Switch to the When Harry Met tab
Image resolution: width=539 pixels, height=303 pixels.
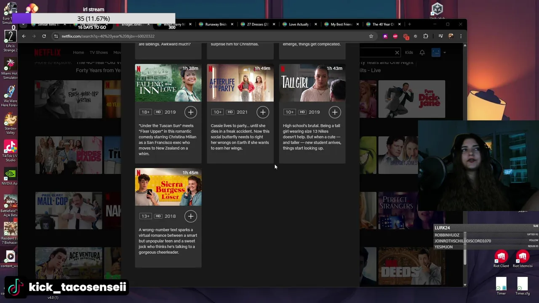click(174, 24)
